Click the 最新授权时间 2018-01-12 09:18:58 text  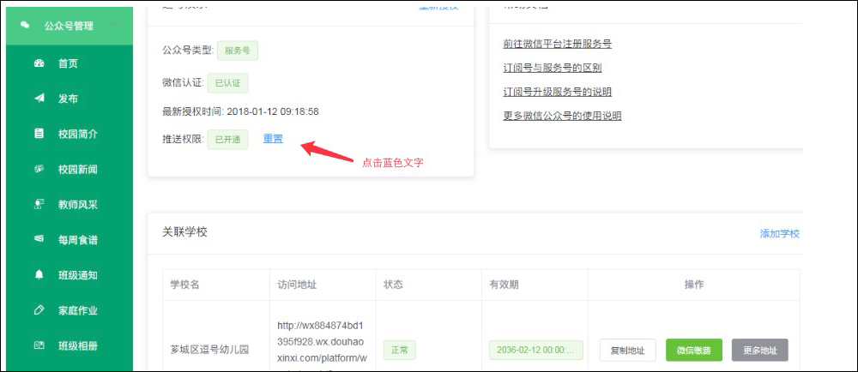click(241, 111)
